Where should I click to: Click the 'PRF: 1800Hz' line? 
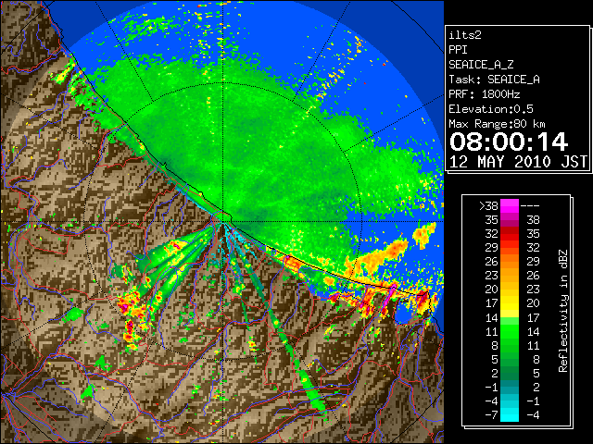pos(485,94)
